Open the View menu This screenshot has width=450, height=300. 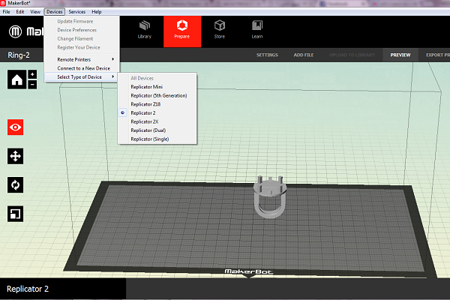35,12
